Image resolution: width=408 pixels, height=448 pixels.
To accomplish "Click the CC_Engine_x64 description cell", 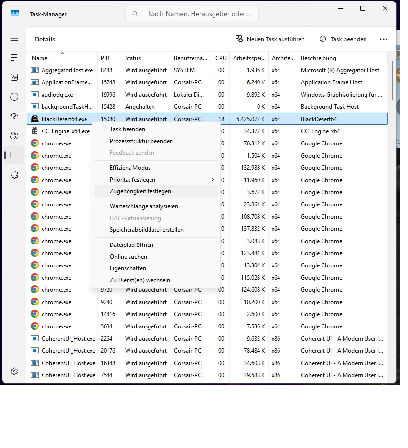I will click(320, 131).
